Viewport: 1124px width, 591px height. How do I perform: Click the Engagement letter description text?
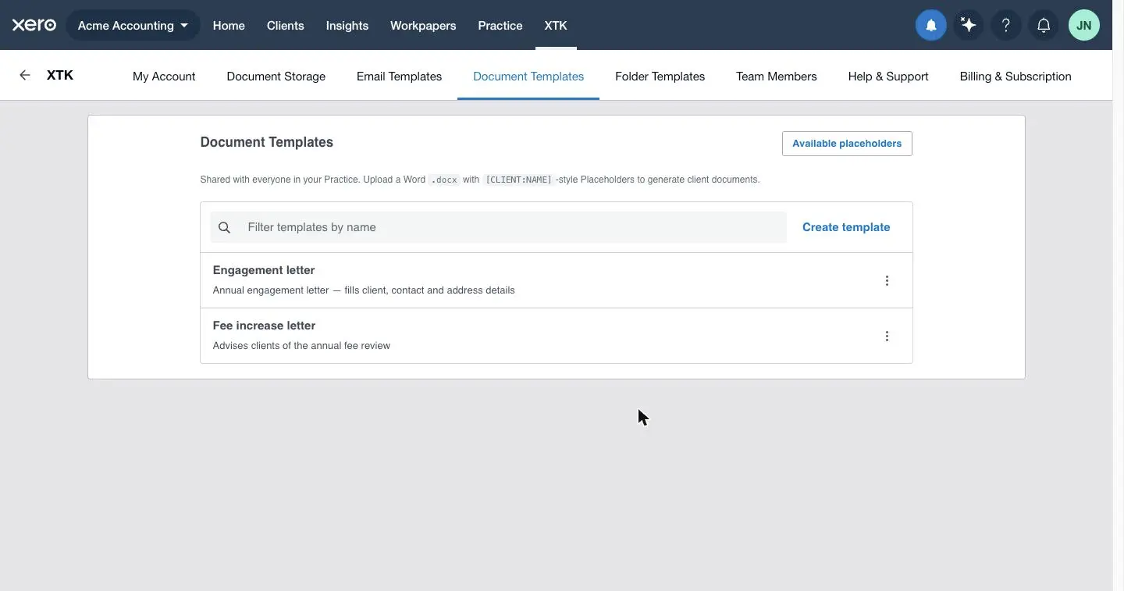point(364,290)
